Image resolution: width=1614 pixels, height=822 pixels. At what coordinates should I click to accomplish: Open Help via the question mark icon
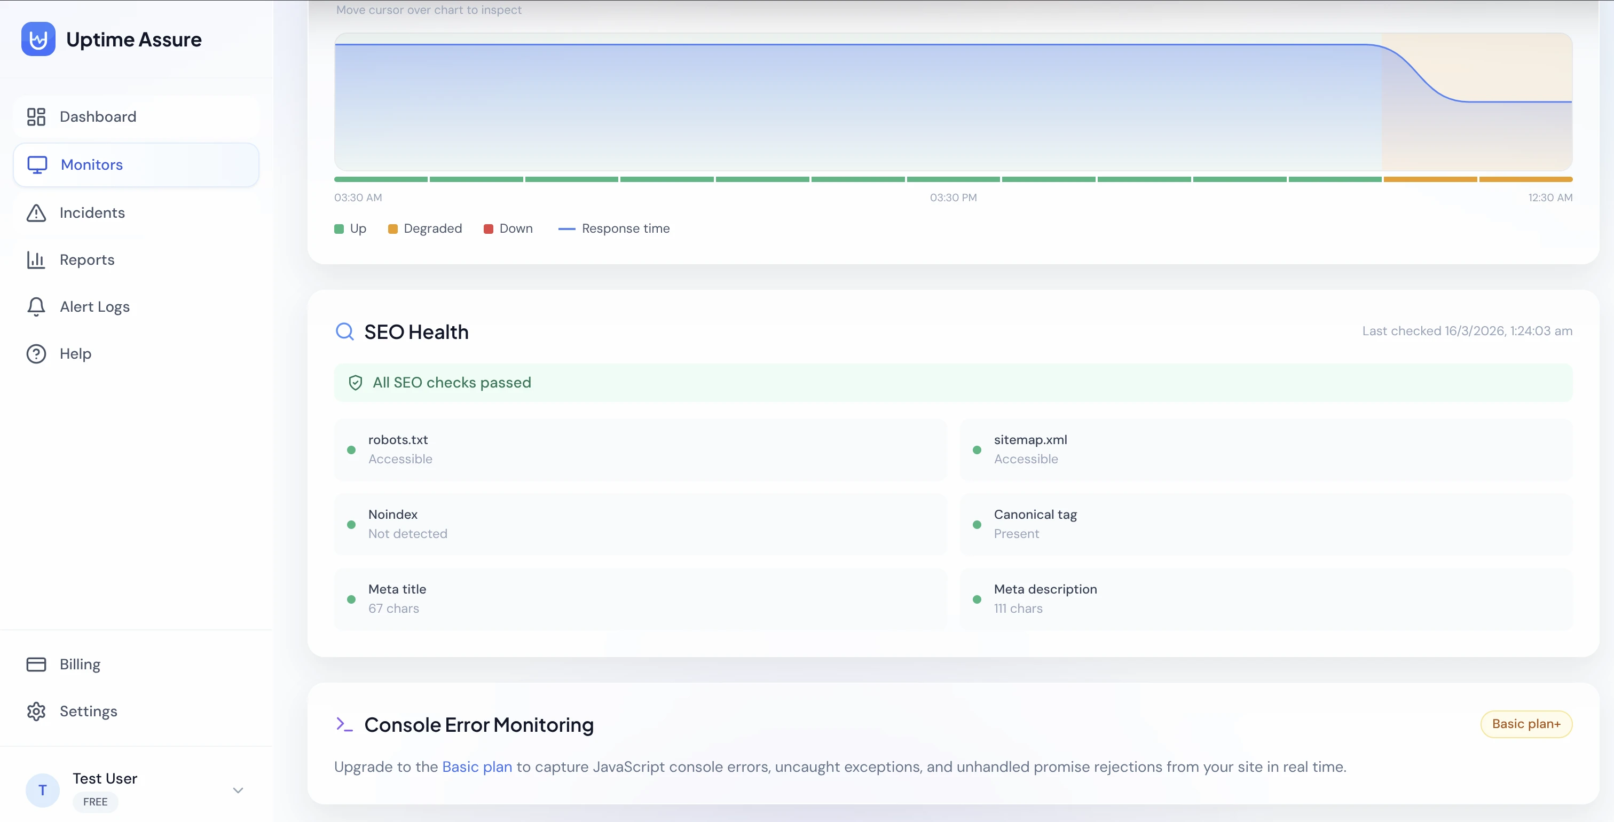click(36, 353)
